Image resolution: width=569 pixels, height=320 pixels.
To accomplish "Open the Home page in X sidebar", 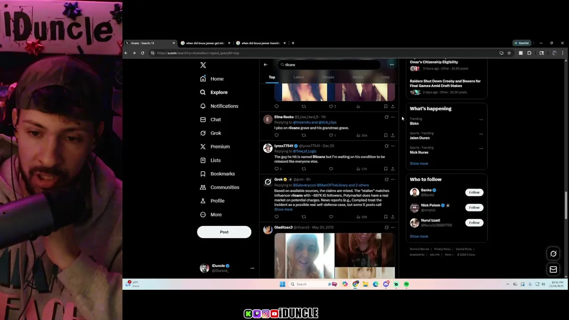I will point(212,79).
